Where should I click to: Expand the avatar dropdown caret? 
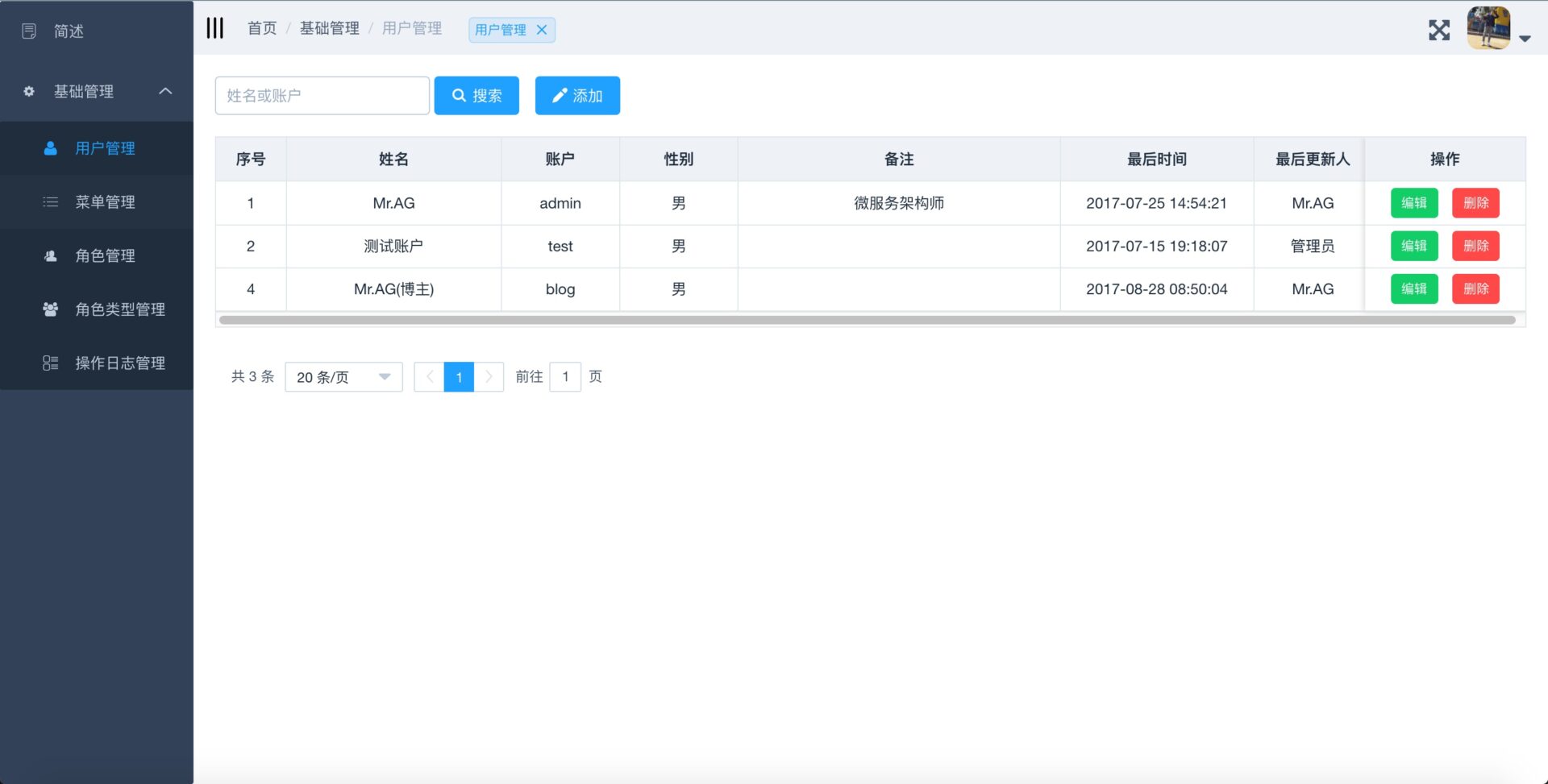point(1525,38)
